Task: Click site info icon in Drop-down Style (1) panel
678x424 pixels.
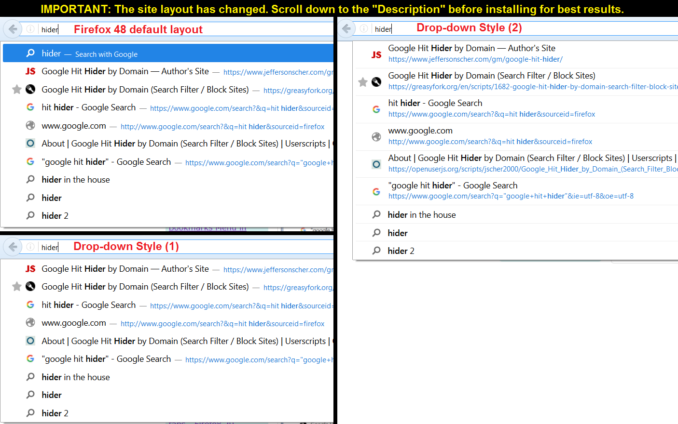Action: click(30, 247)
